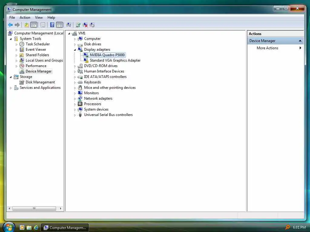This screenshot has height=232, width=310.
Task: Collapse the Storage node
Action: click(x=11, y=77)
